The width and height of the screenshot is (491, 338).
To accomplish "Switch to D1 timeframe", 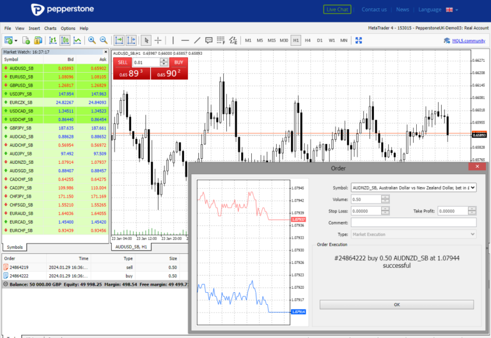I will [x=320, y=41].
